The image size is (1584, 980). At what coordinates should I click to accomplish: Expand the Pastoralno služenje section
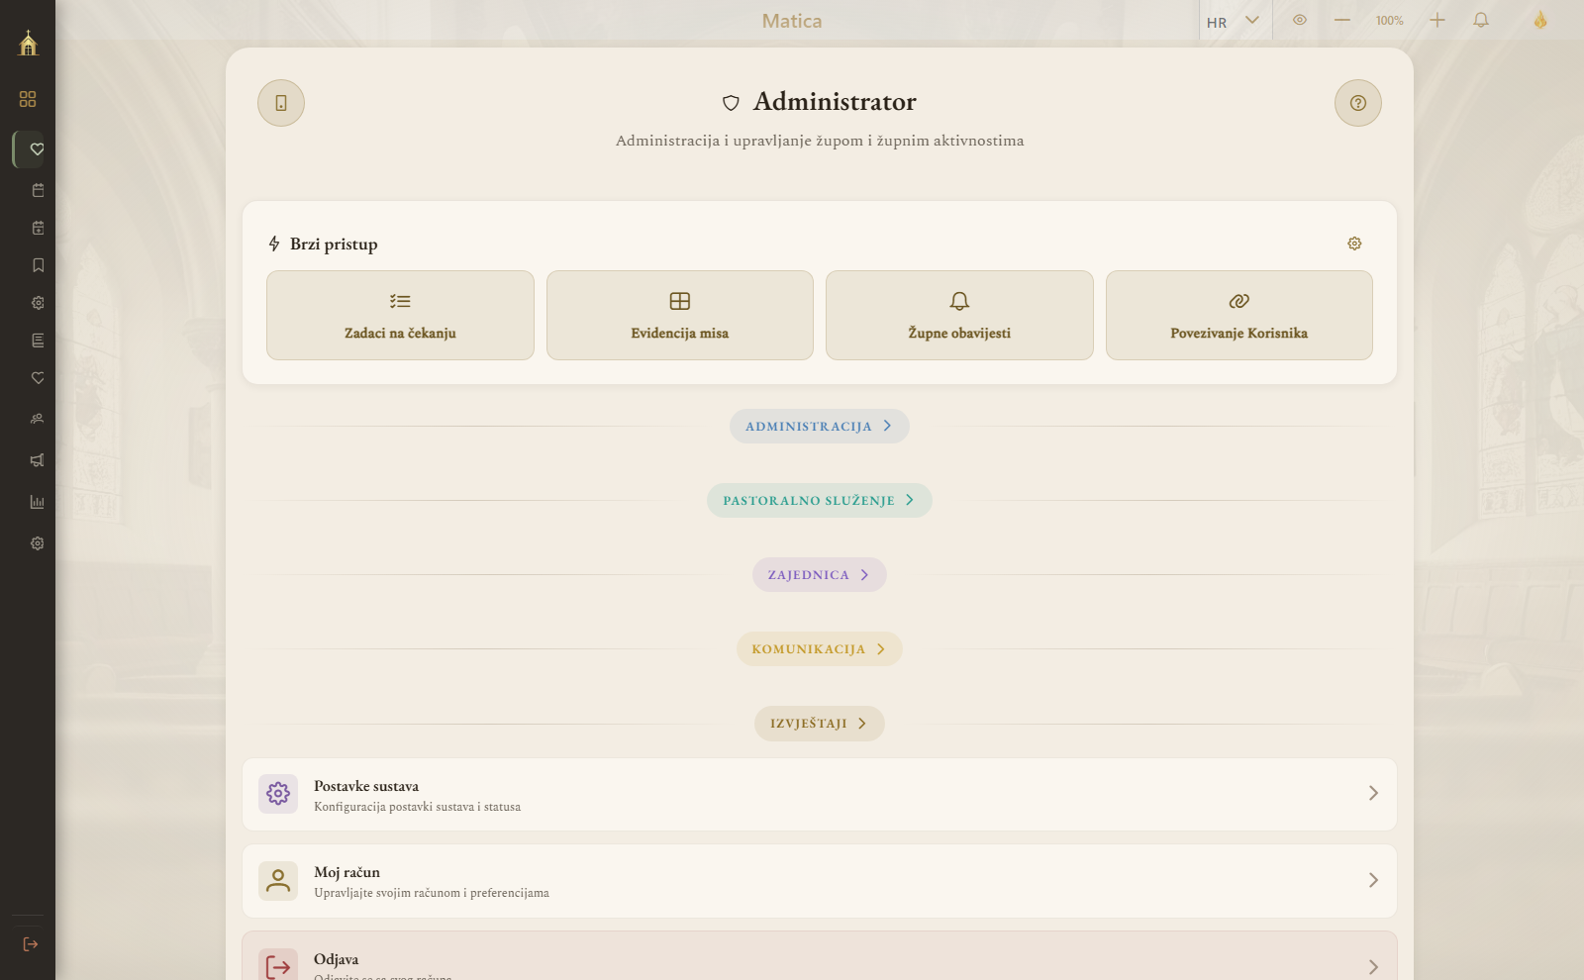pos(820,501)
